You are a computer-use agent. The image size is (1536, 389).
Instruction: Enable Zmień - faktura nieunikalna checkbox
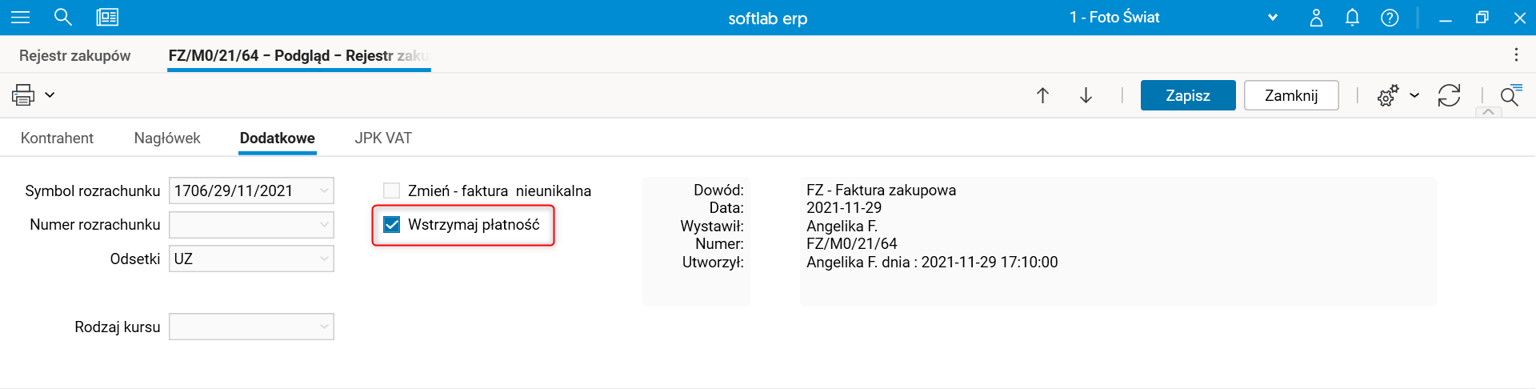pyautogui.click(x=391, y=190)
